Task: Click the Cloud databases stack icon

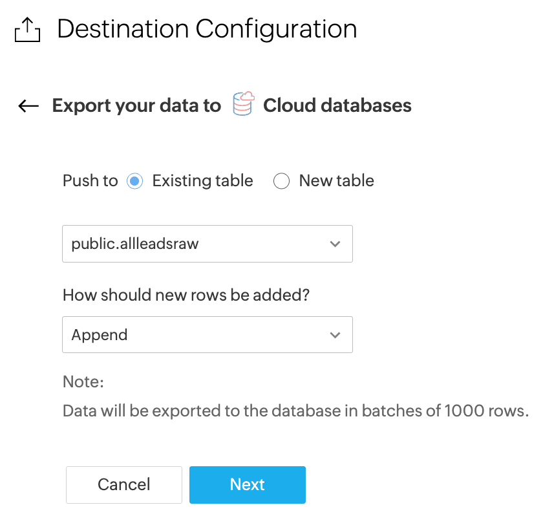Action: tap(242, 105)
